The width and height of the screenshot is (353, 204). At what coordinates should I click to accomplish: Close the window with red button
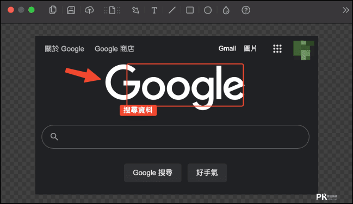pyautogui.click(x=11, y=10)
